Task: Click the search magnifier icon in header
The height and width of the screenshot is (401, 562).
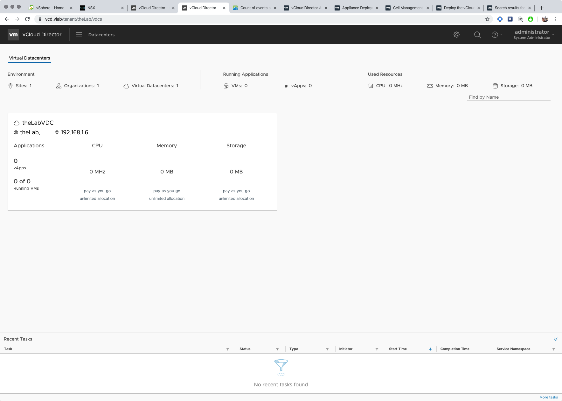Action: pos(477,35)
